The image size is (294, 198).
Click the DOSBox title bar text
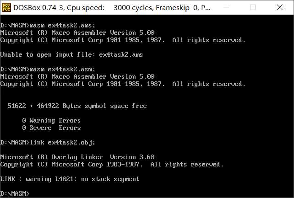112,8
